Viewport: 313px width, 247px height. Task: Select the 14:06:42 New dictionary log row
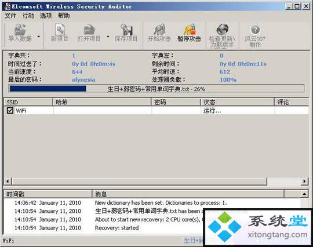coord(152,203)
